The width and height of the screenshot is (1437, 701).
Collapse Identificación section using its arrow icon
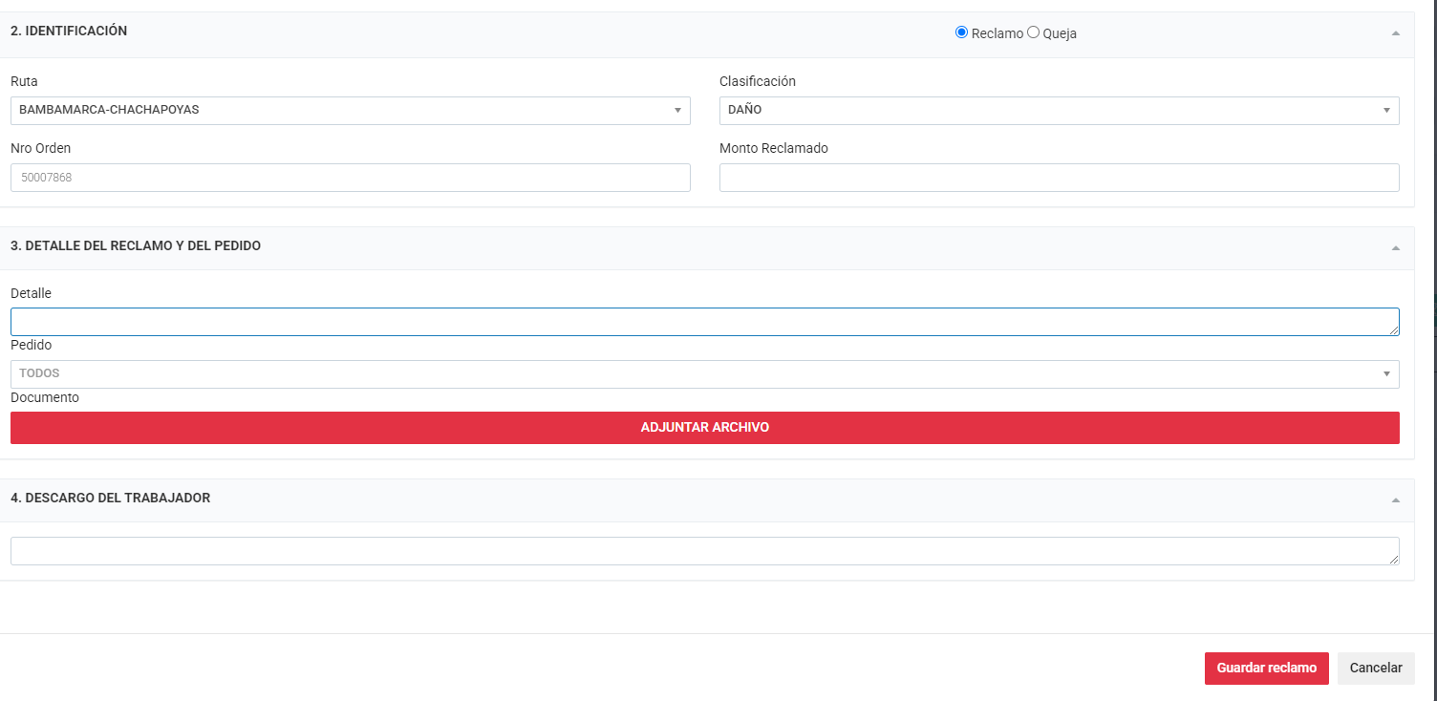click(x=1395, y=33)
